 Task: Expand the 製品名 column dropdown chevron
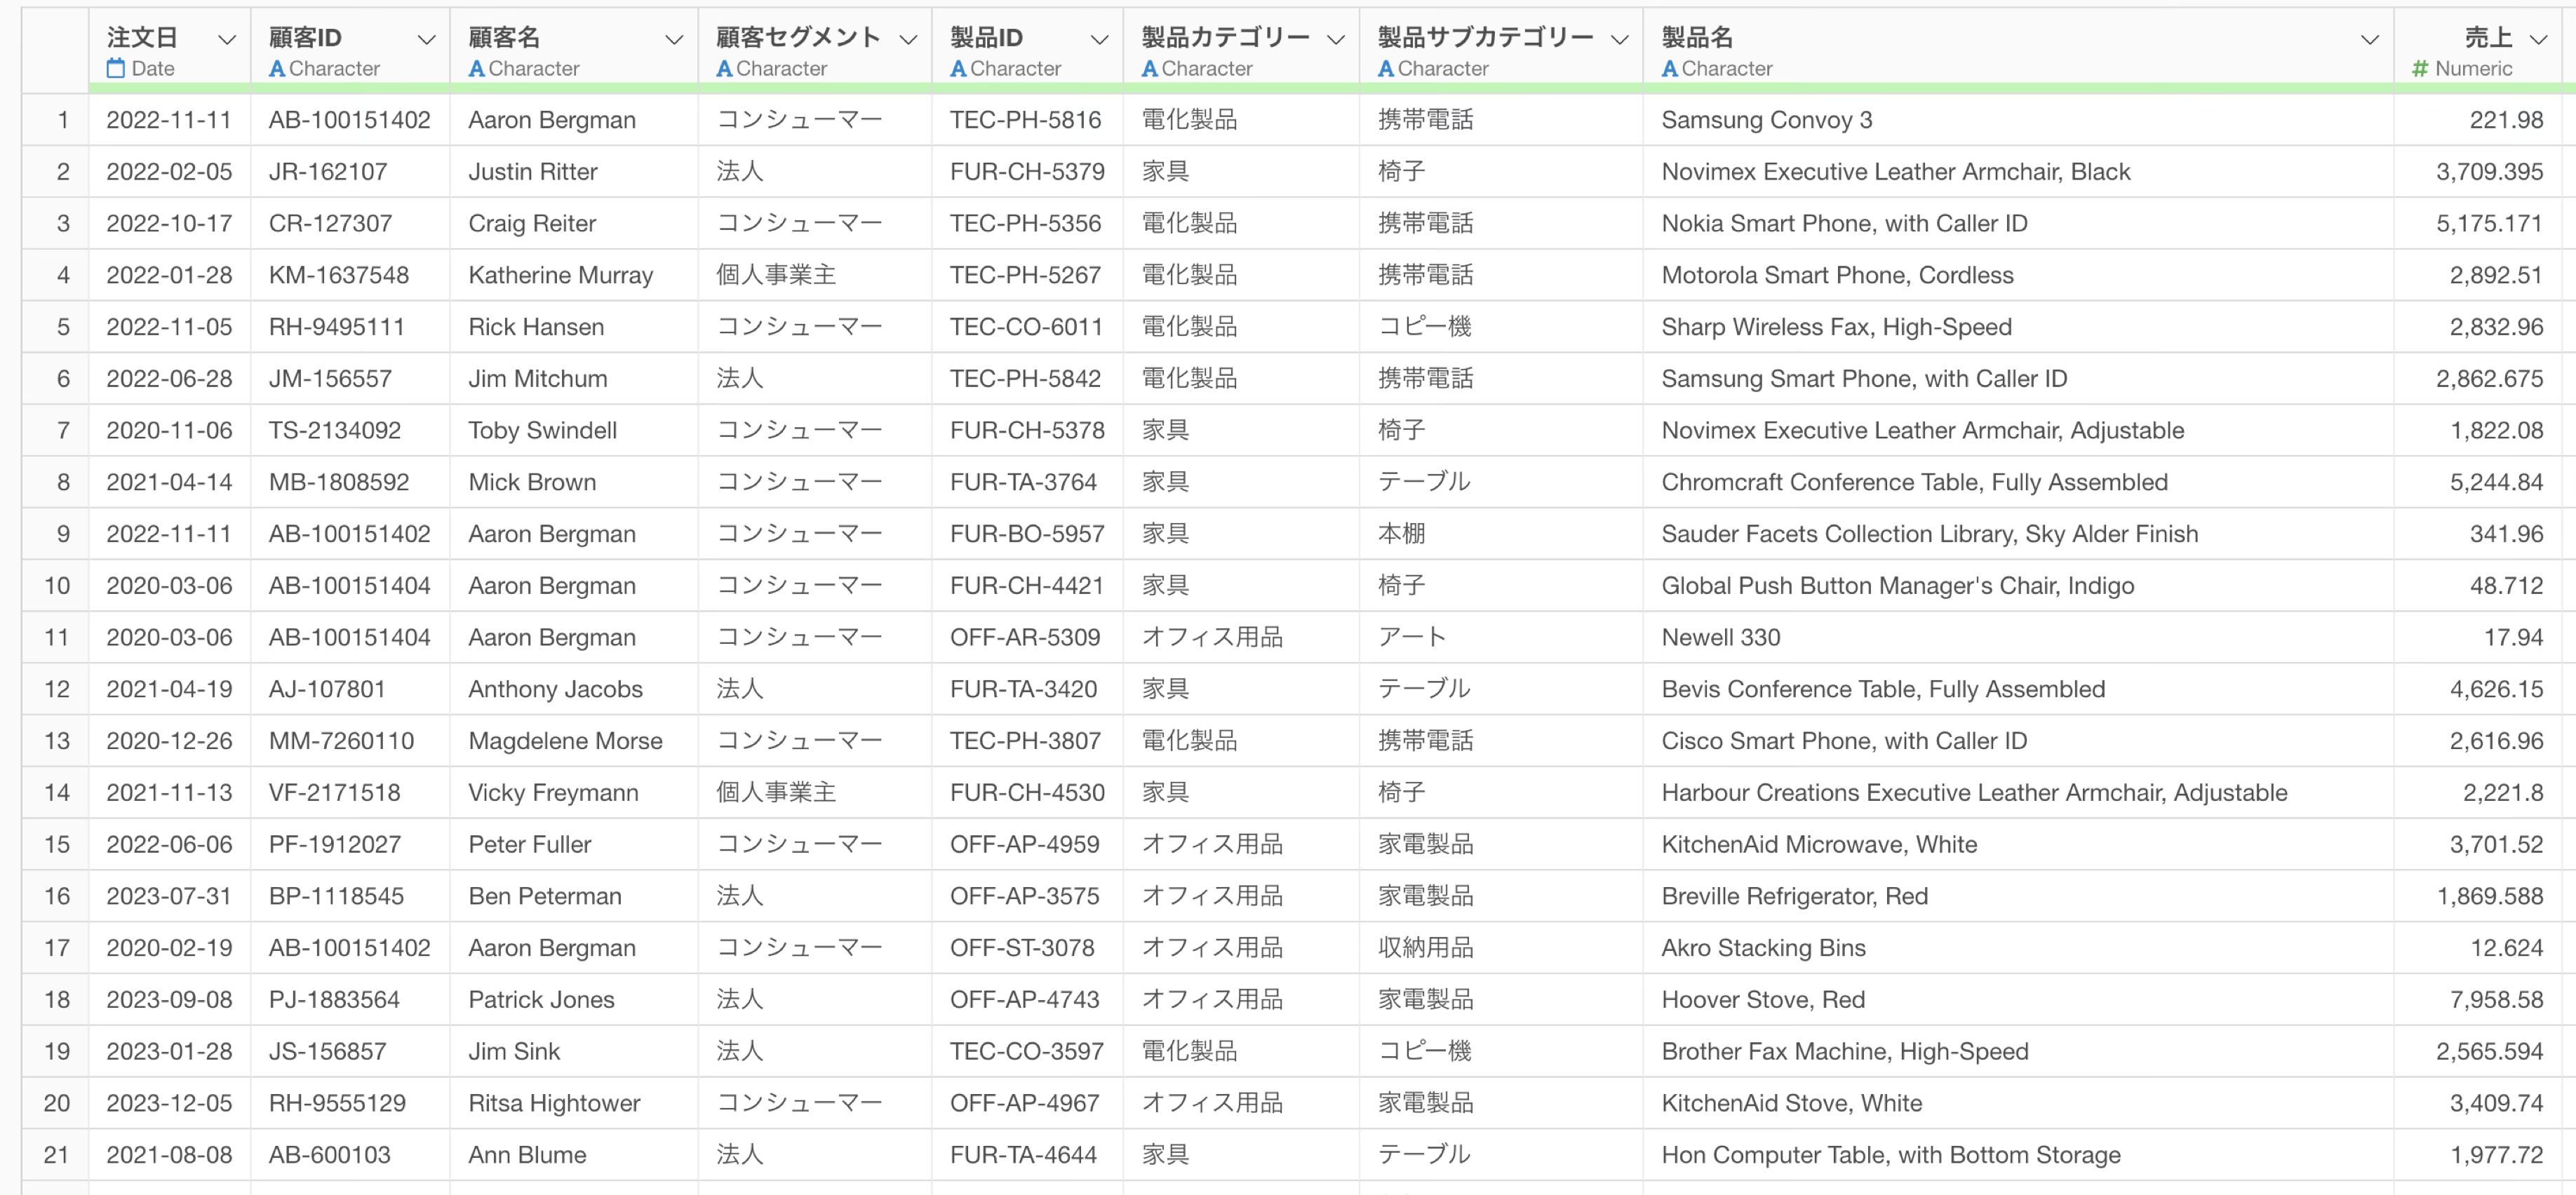2369,40
